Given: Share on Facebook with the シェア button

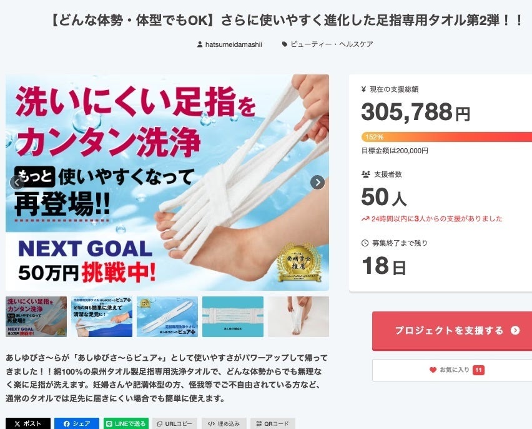Looking at the screenshot, I should (x=77, y=423).
